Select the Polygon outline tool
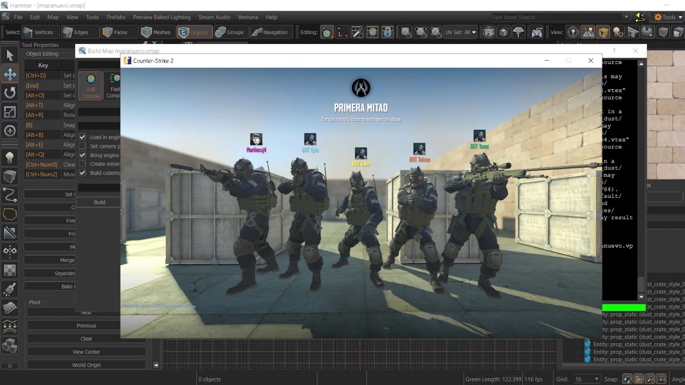The width and height of the screenshot is (685, 385). (x=10, y=213)
